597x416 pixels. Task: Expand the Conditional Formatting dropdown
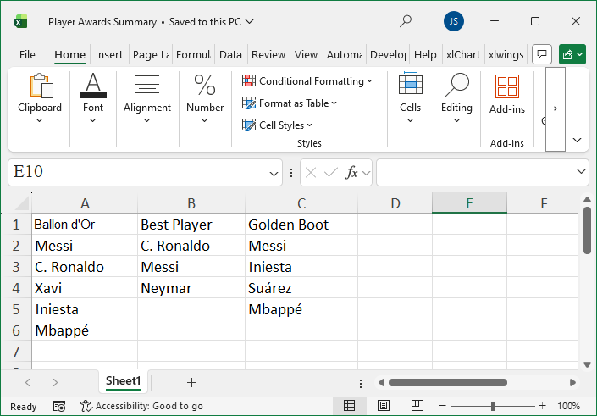pyautogui.click(x=307, y=81)
